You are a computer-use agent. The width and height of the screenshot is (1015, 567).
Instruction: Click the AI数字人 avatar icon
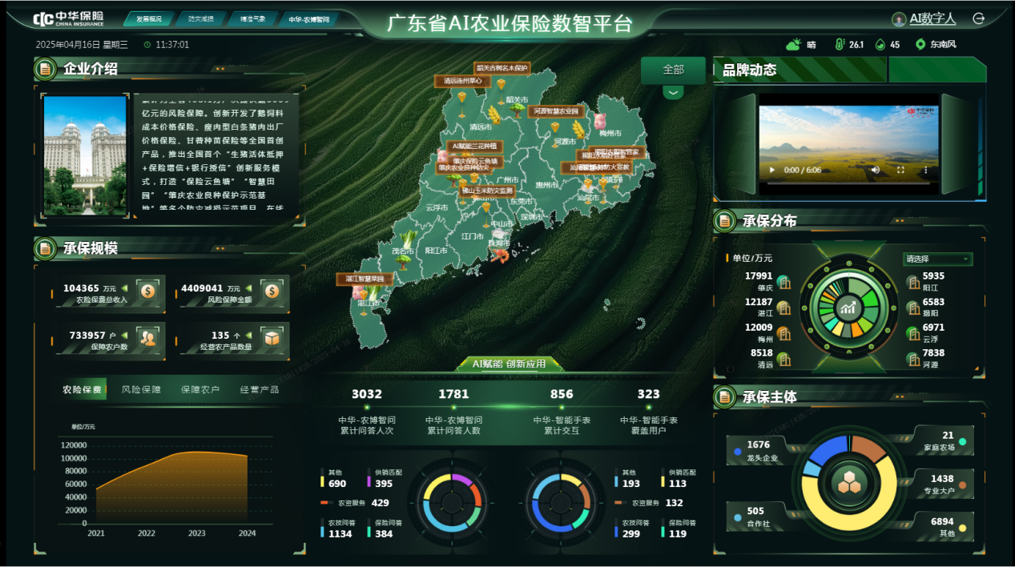pyautogui.click(x=900, y=19)
